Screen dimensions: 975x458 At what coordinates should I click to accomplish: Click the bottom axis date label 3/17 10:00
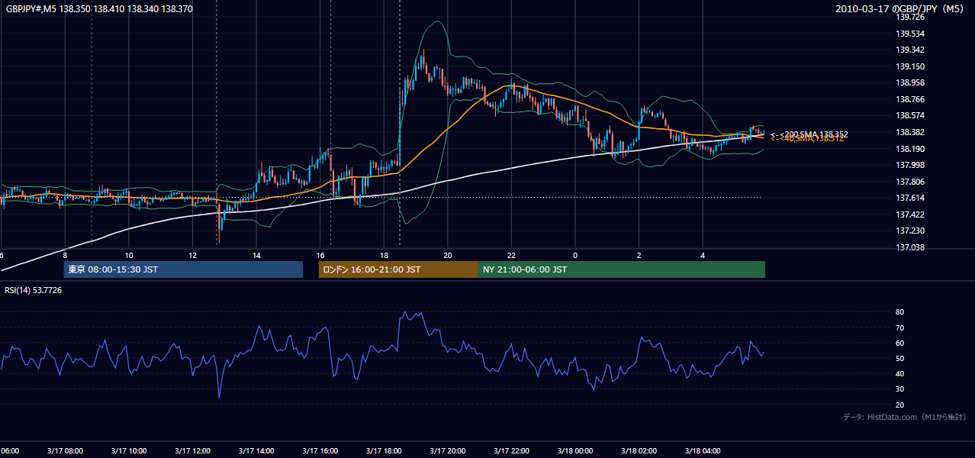click(x=128, y=451)
